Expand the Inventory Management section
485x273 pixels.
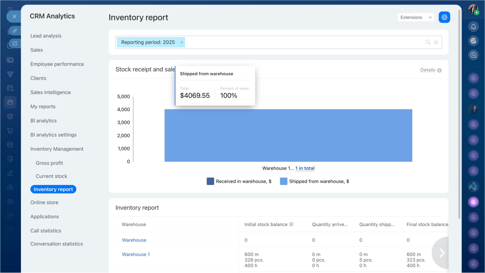[x=57, y=149]
